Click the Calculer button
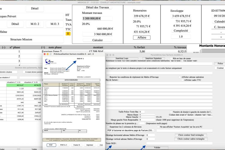The image size is (225, 150). [97, 40]
